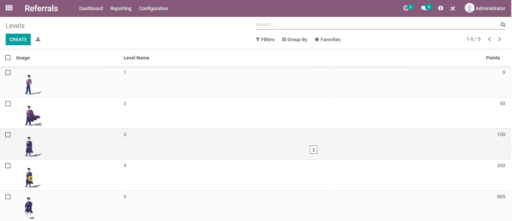Click the tools debug icon in top bar
Viewport: 512px width, 221px height.
pyautogui.click(x=453, y=8)
